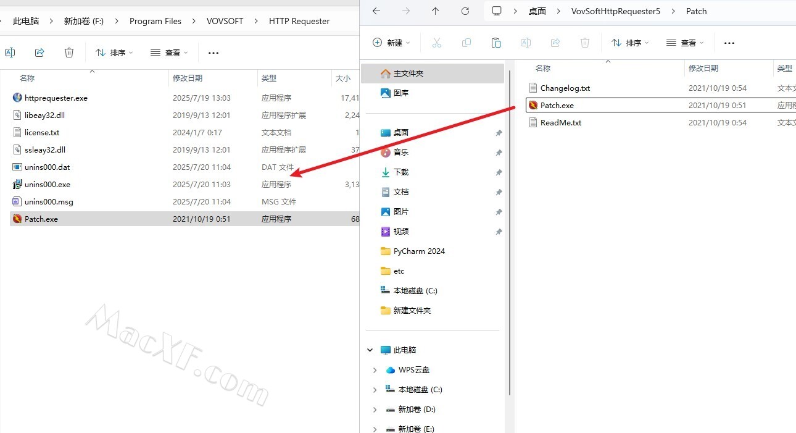Click the Delete trash icon in right toolbar

pos(585,43)
